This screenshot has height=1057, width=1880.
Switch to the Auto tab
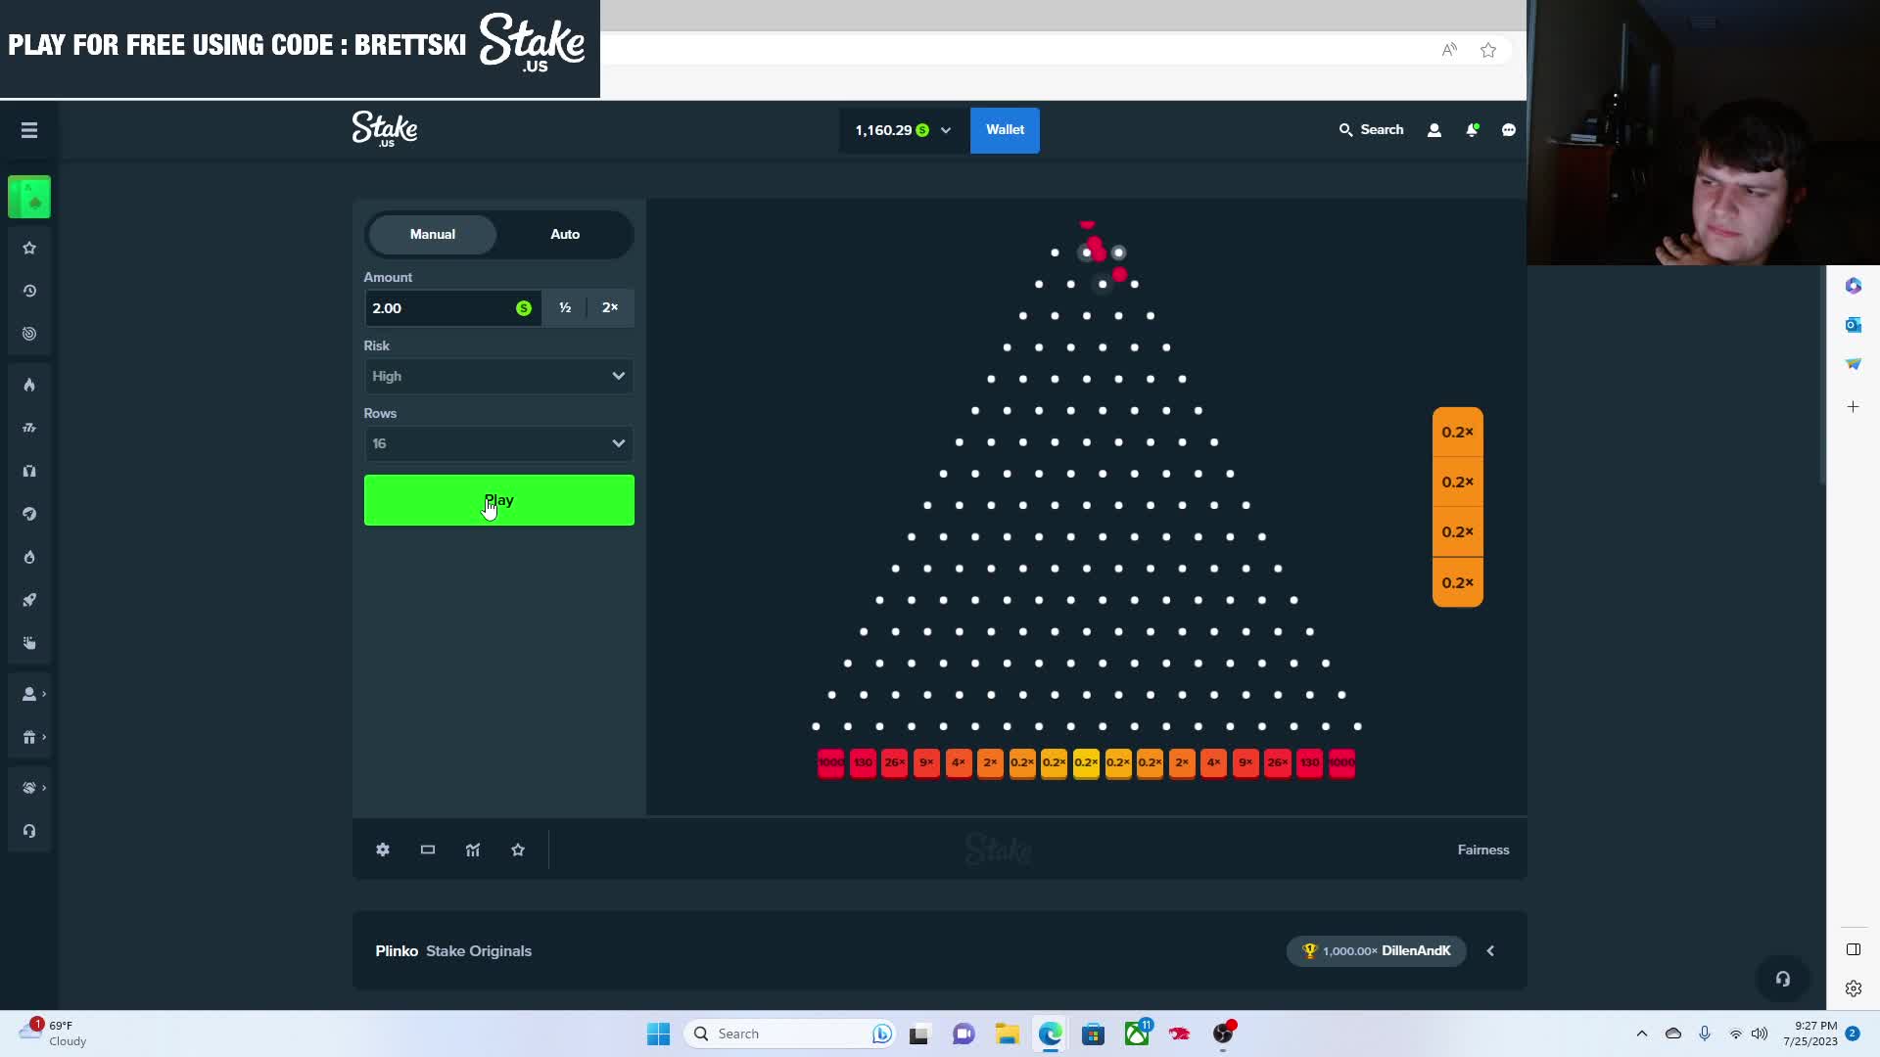(x=565, y=234)
